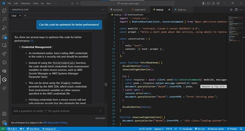Open the View menu
The height and width of the screenshot is (131, 245).
(35, 3)
